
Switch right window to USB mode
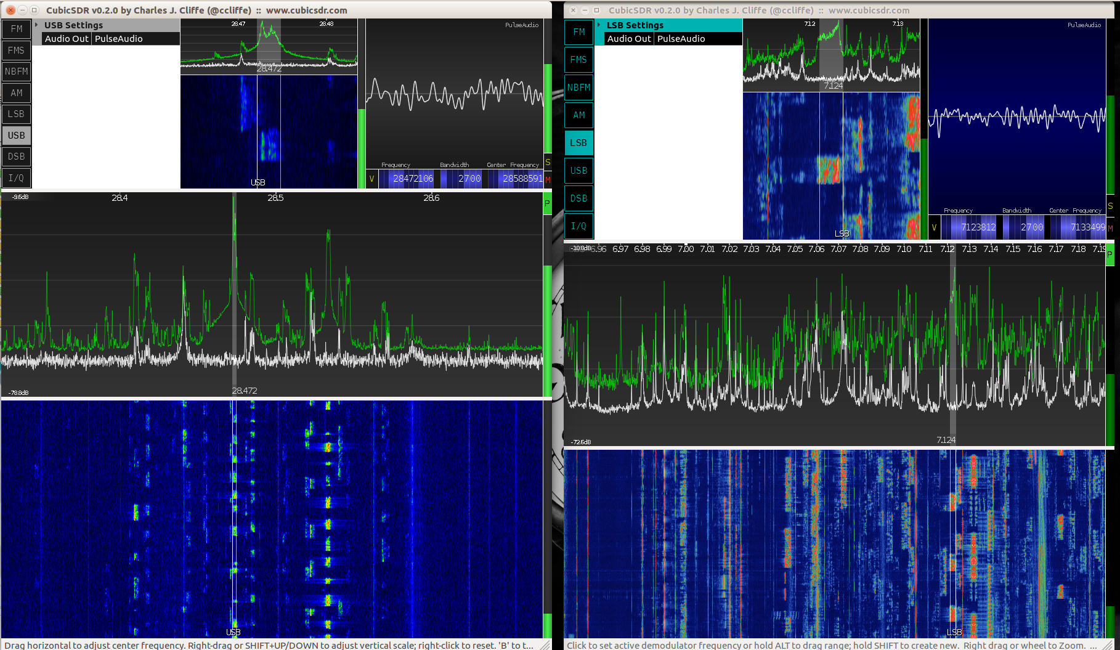pos(579,171)
